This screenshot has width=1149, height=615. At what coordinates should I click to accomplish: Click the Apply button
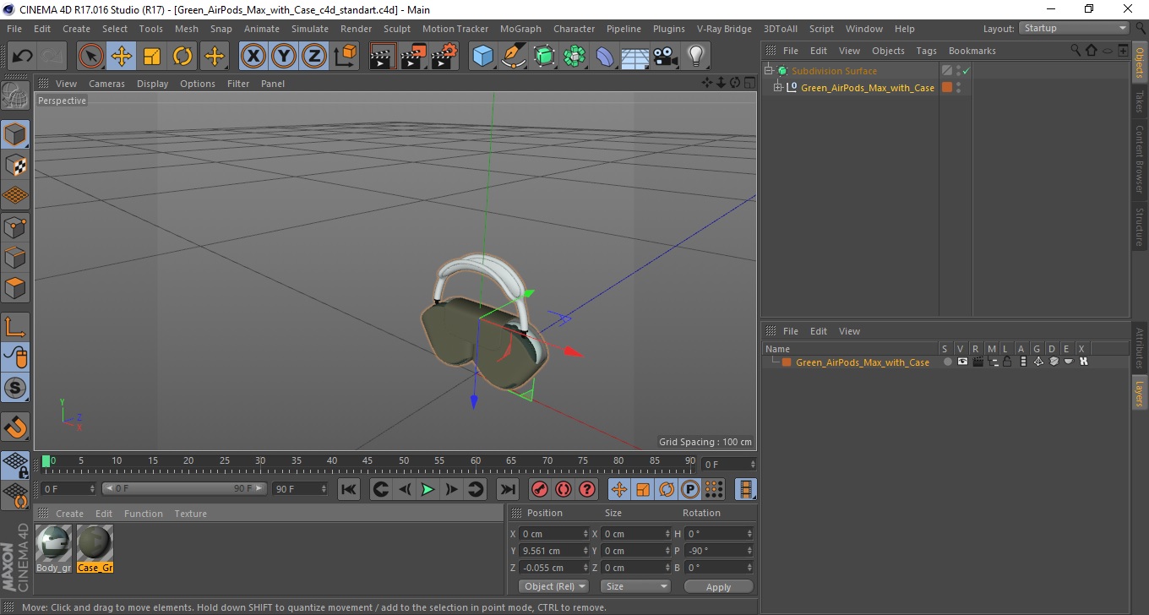click(x=718, y=586)
